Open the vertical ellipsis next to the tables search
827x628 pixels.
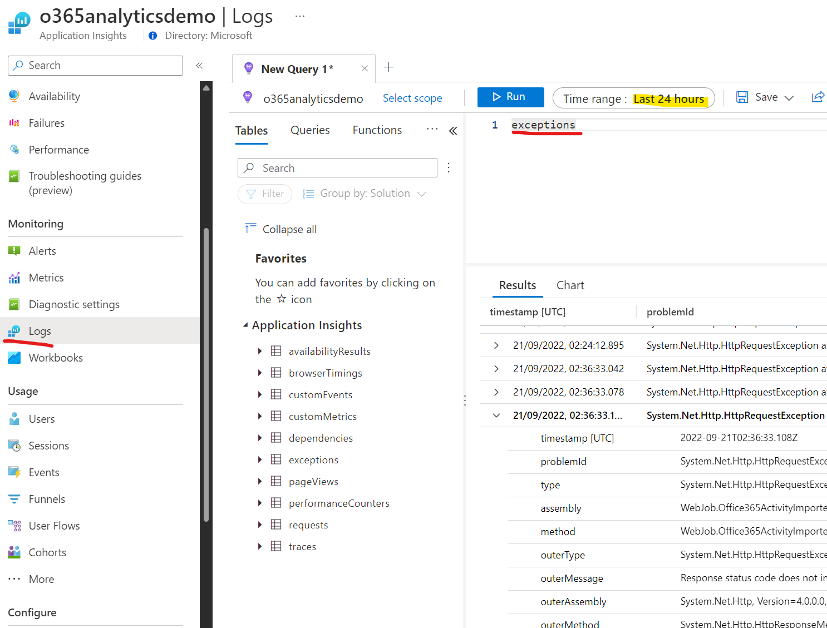[449, 168]
